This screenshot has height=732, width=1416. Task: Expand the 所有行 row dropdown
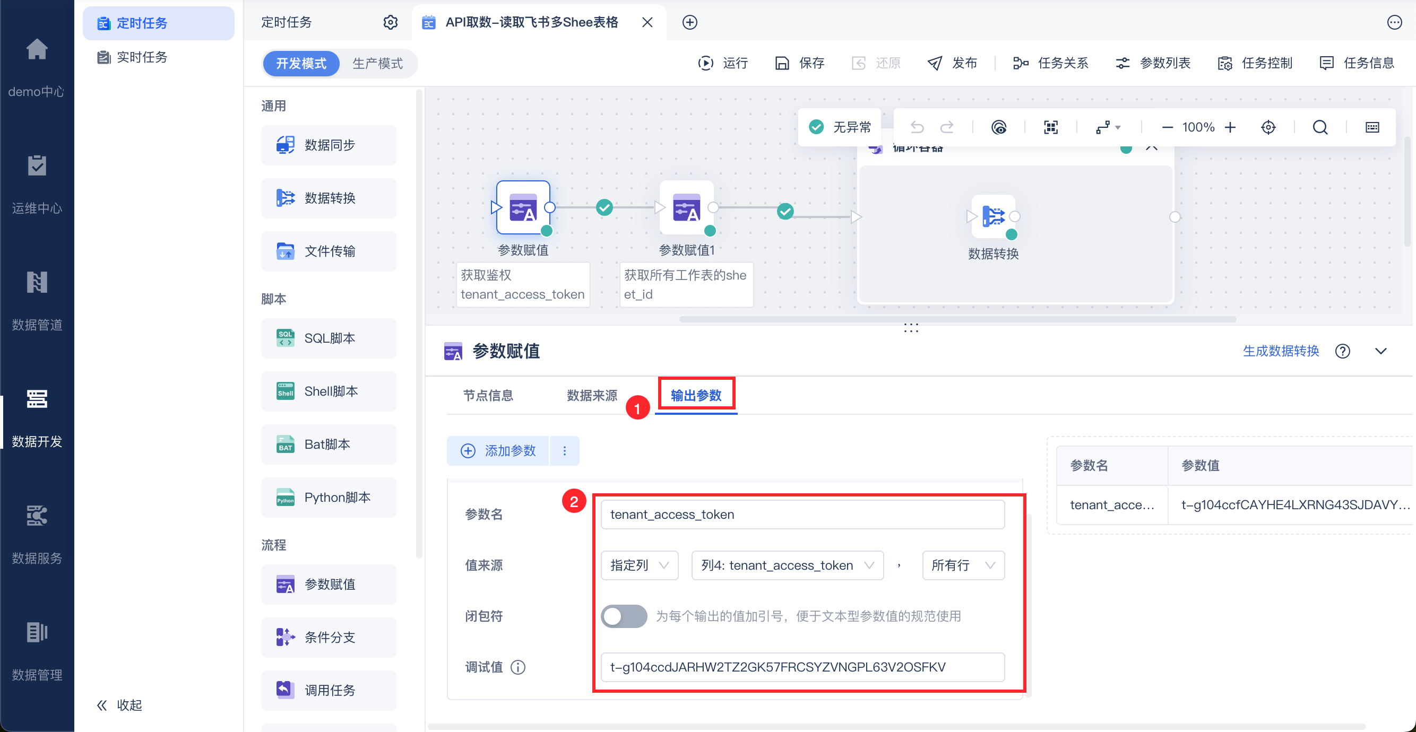pyautogui.click(x=963, y=565)
